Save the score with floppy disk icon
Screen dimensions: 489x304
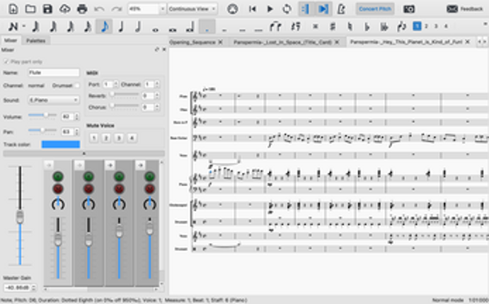[47, 8]
